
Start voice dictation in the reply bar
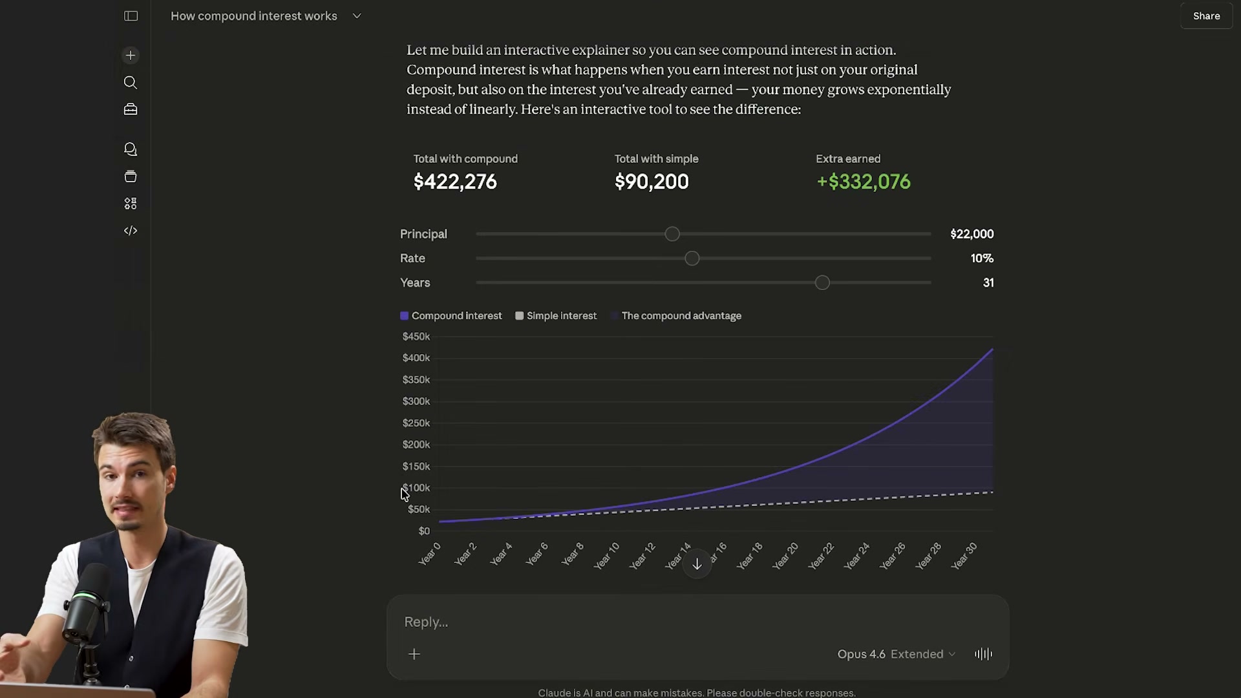983,654
